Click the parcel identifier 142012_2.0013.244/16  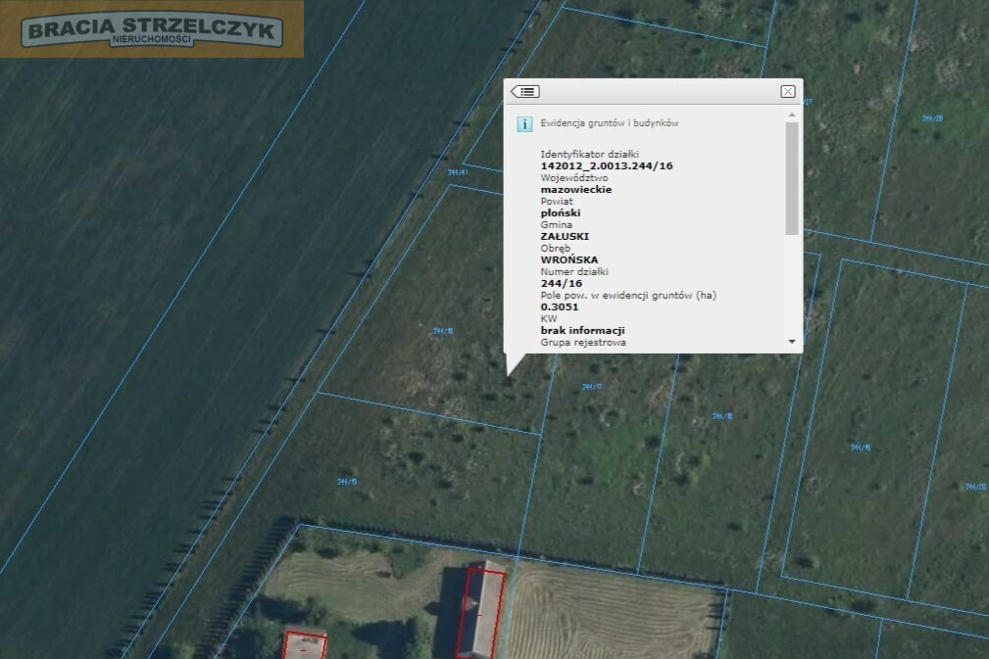pyautogui.click(x=607, y=166)
